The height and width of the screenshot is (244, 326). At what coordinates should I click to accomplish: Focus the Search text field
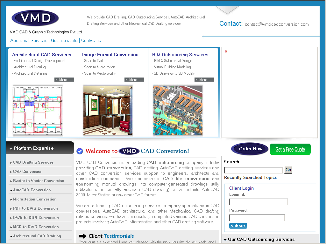(x=253, y=170)
